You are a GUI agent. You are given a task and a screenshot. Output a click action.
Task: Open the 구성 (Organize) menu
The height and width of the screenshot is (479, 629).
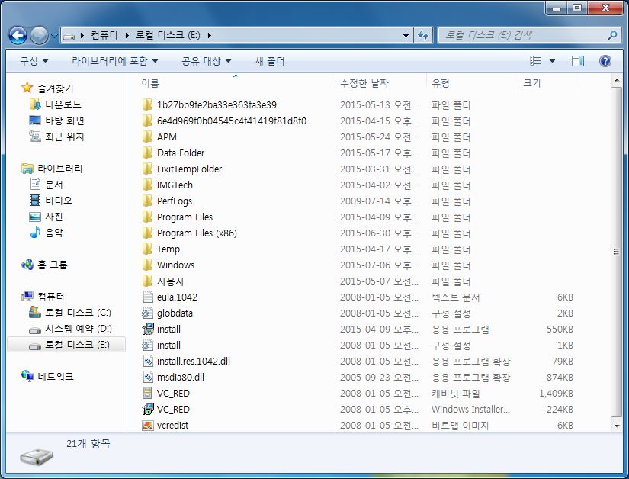[34, 61]
